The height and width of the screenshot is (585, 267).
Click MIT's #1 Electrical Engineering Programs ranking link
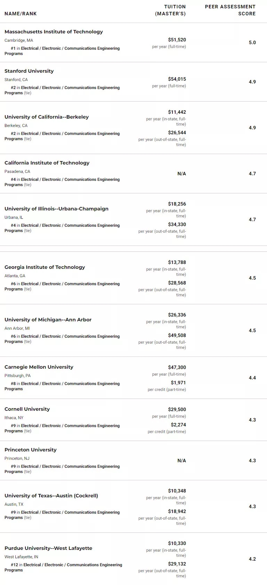pyautogui.click(x=70, y=48)
